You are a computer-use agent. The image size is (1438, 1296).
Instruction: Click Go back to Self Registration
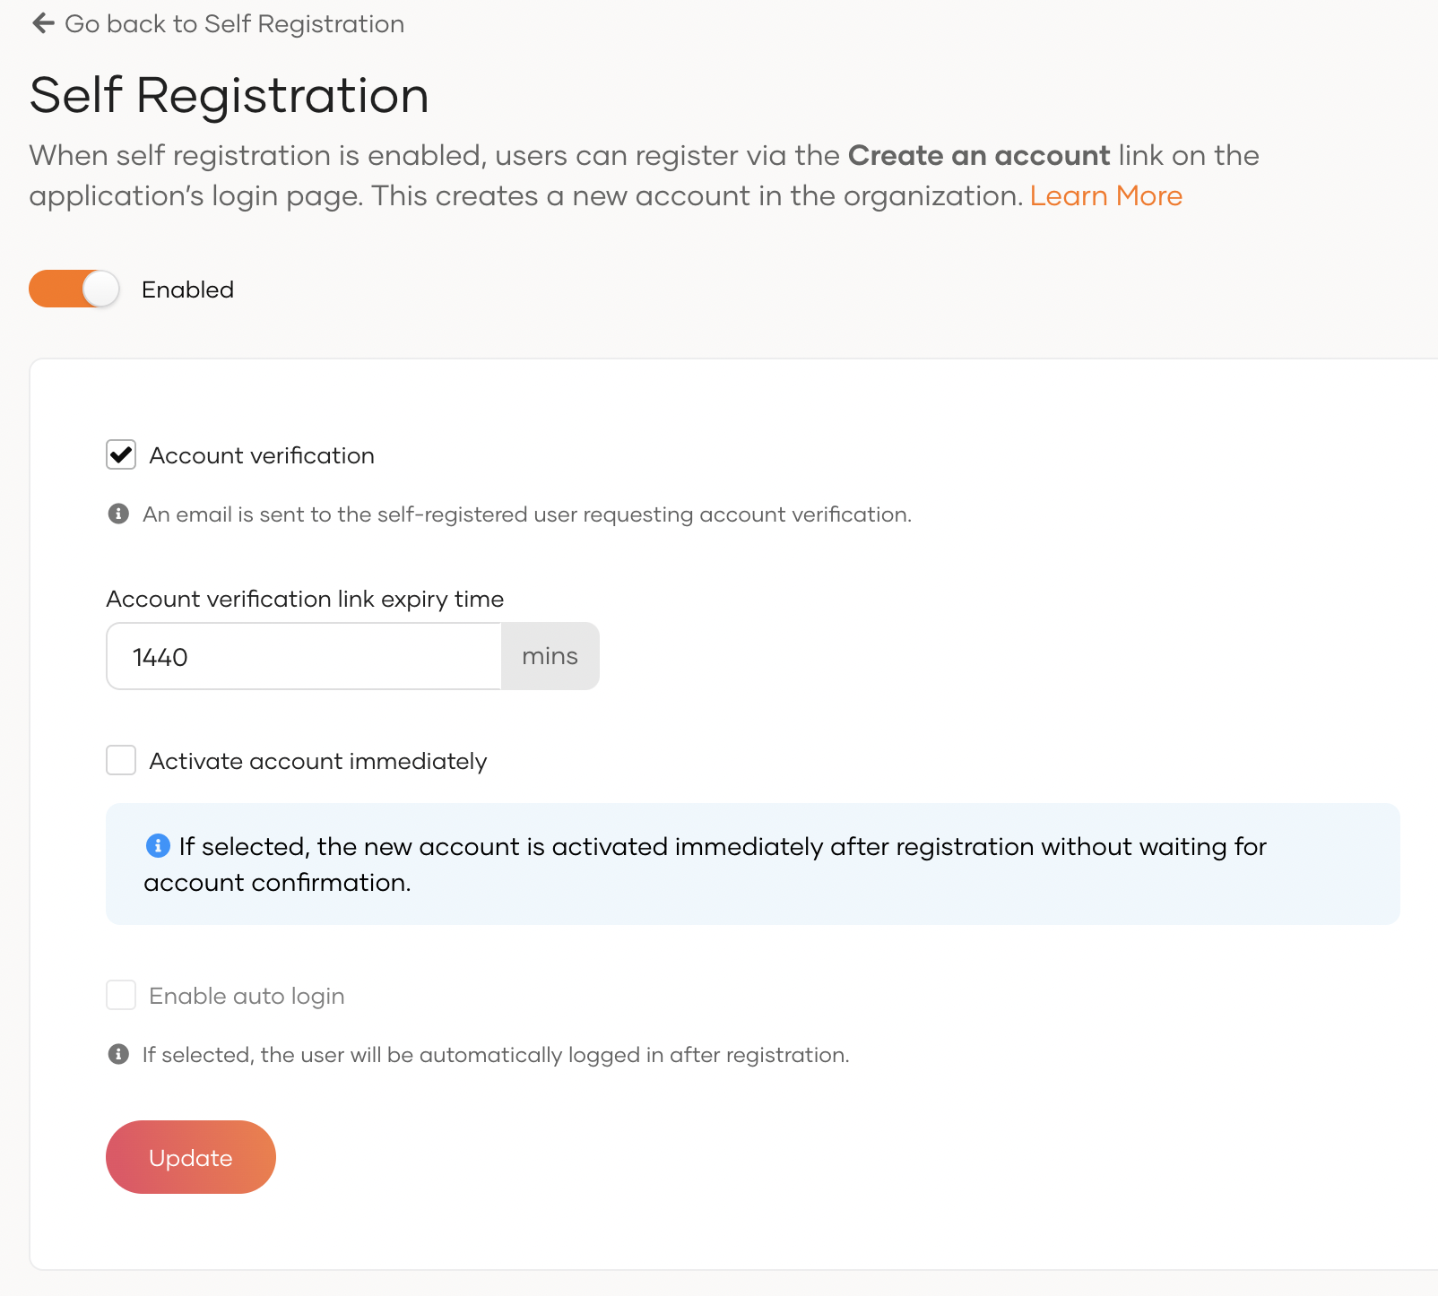click(x=235, y=23)
